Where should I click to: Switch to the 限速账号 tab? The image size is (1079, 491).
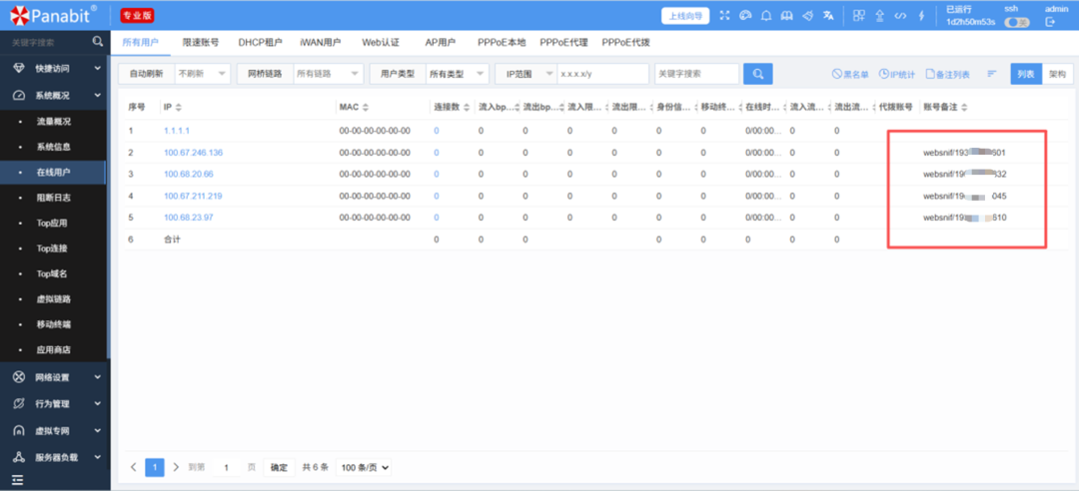pyautogui.click(x=201, y=43)
